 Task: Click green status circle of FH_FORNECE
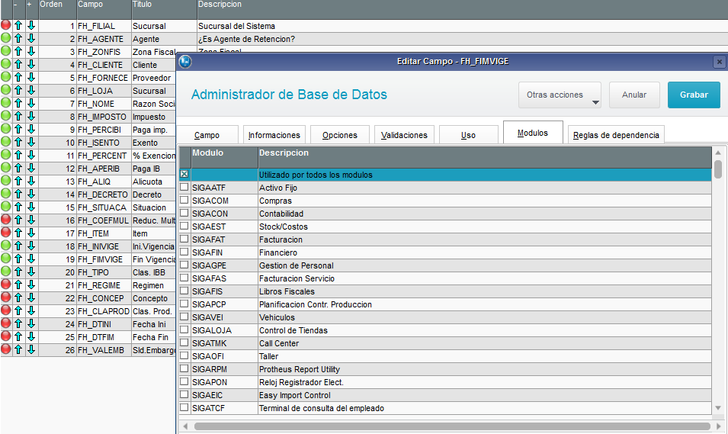[5, 77]
